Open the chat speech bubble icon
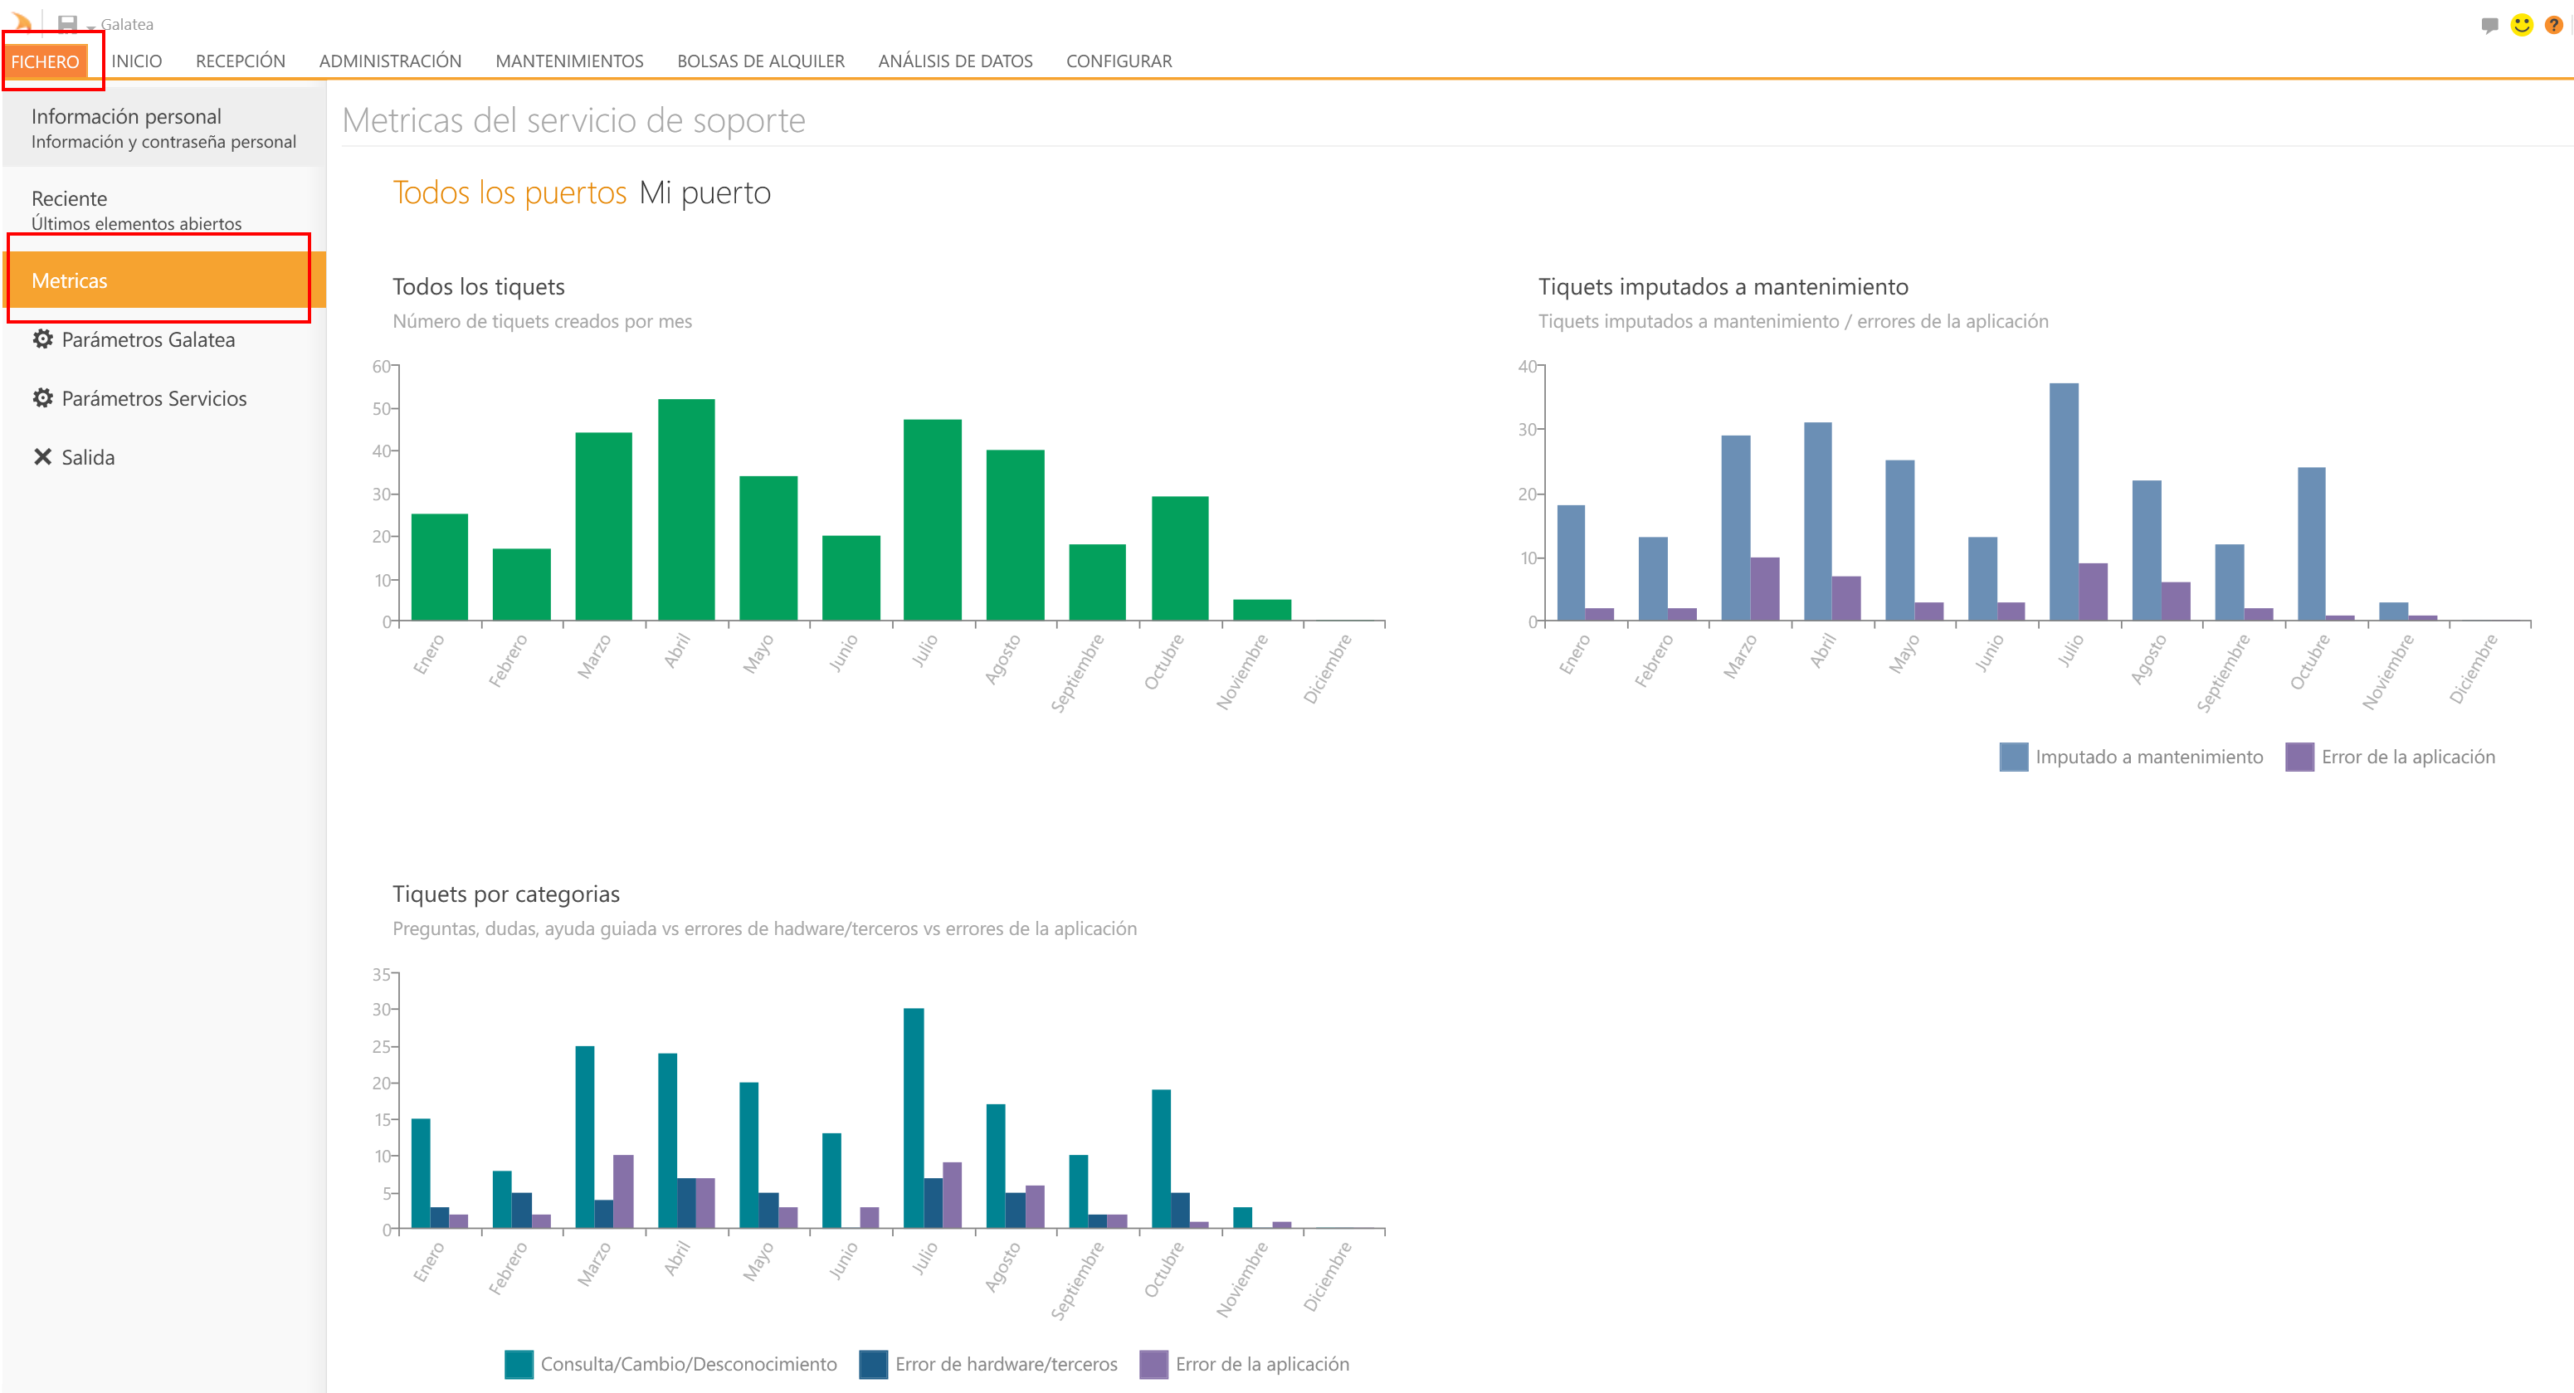The height and width of the screenshot is (1393, 2574). coord(2489,25)
